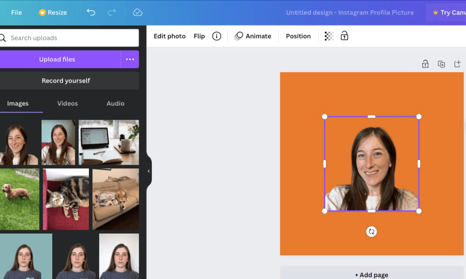Click the add page icon above canvas

[x=458, y=64]
